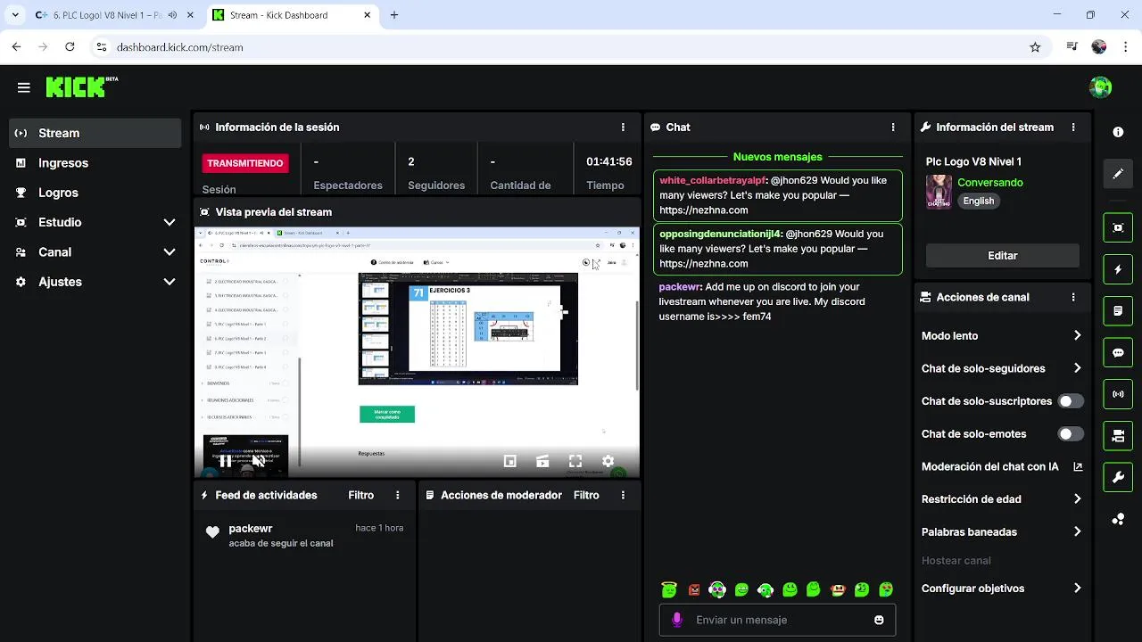Open the hamburger navigation menu
Screen dimensions: 1142x642
click(x=24, y=87)
